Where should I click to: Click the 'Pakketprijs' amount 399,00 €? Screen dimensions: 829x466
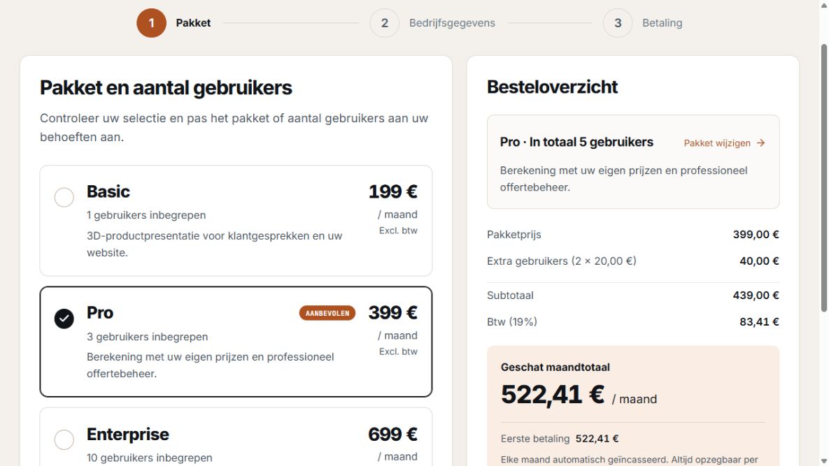click(x=756, y=234)
